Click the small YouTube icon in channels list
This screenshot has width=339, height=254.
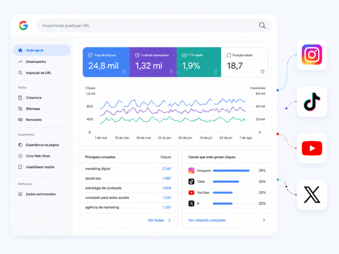(192, 193)
